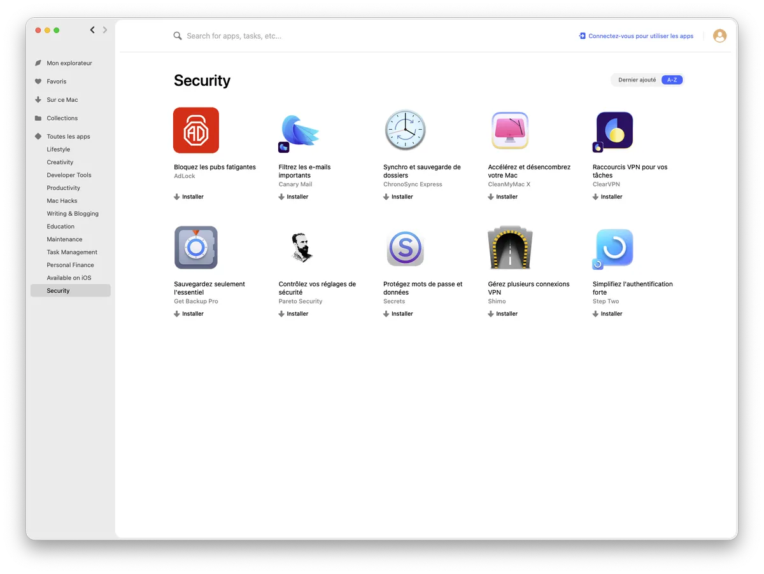Viewport: 764px width, 574px height.
Task: Install AdLock
Action: point(189,197)
